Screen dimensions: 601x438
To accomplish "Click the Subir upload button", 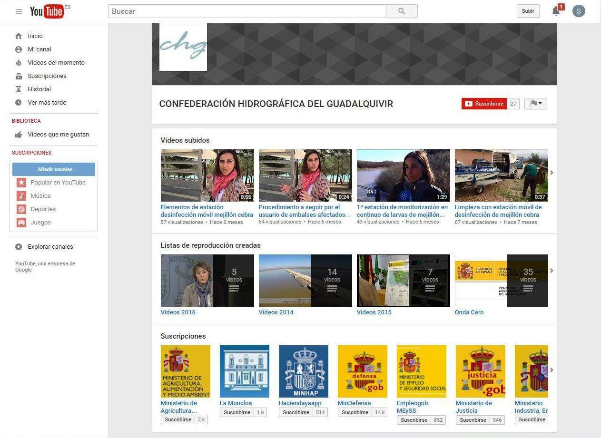I will (x=528, y=11).
